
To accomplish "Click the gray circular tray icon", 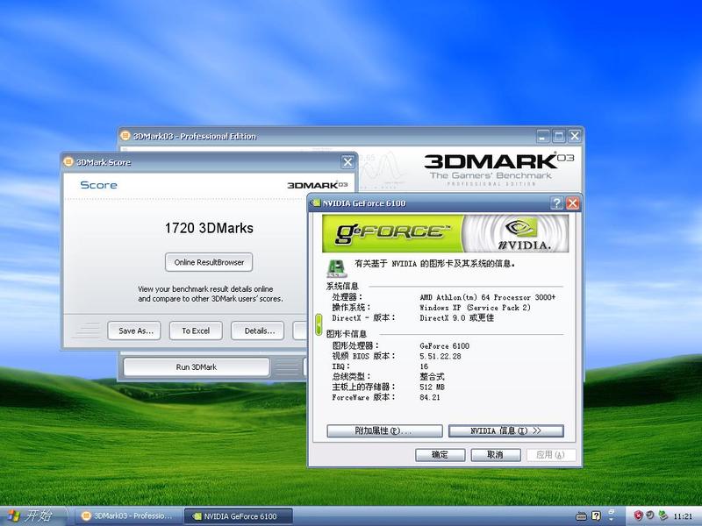I will (649, 515).
